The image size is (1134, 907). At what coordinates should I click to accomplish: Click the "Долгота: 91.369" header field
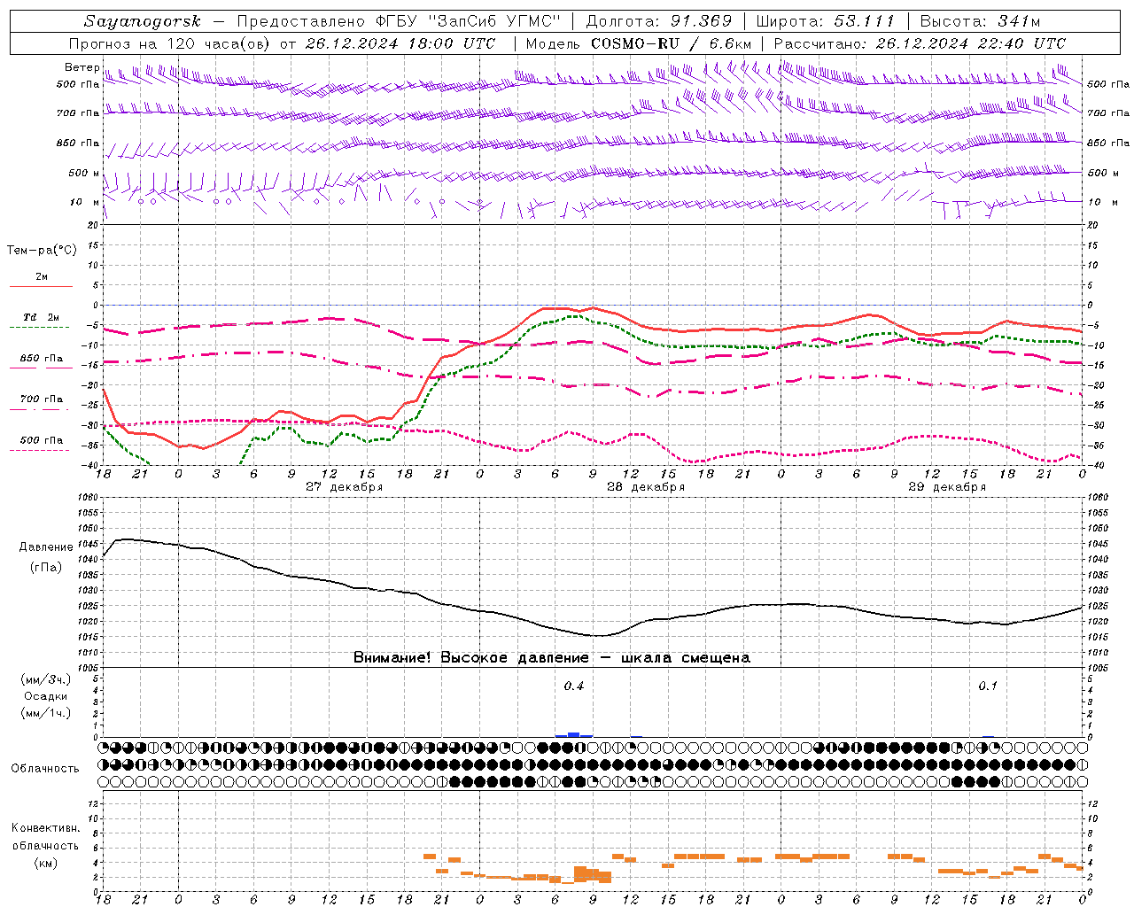click(659, 21)
